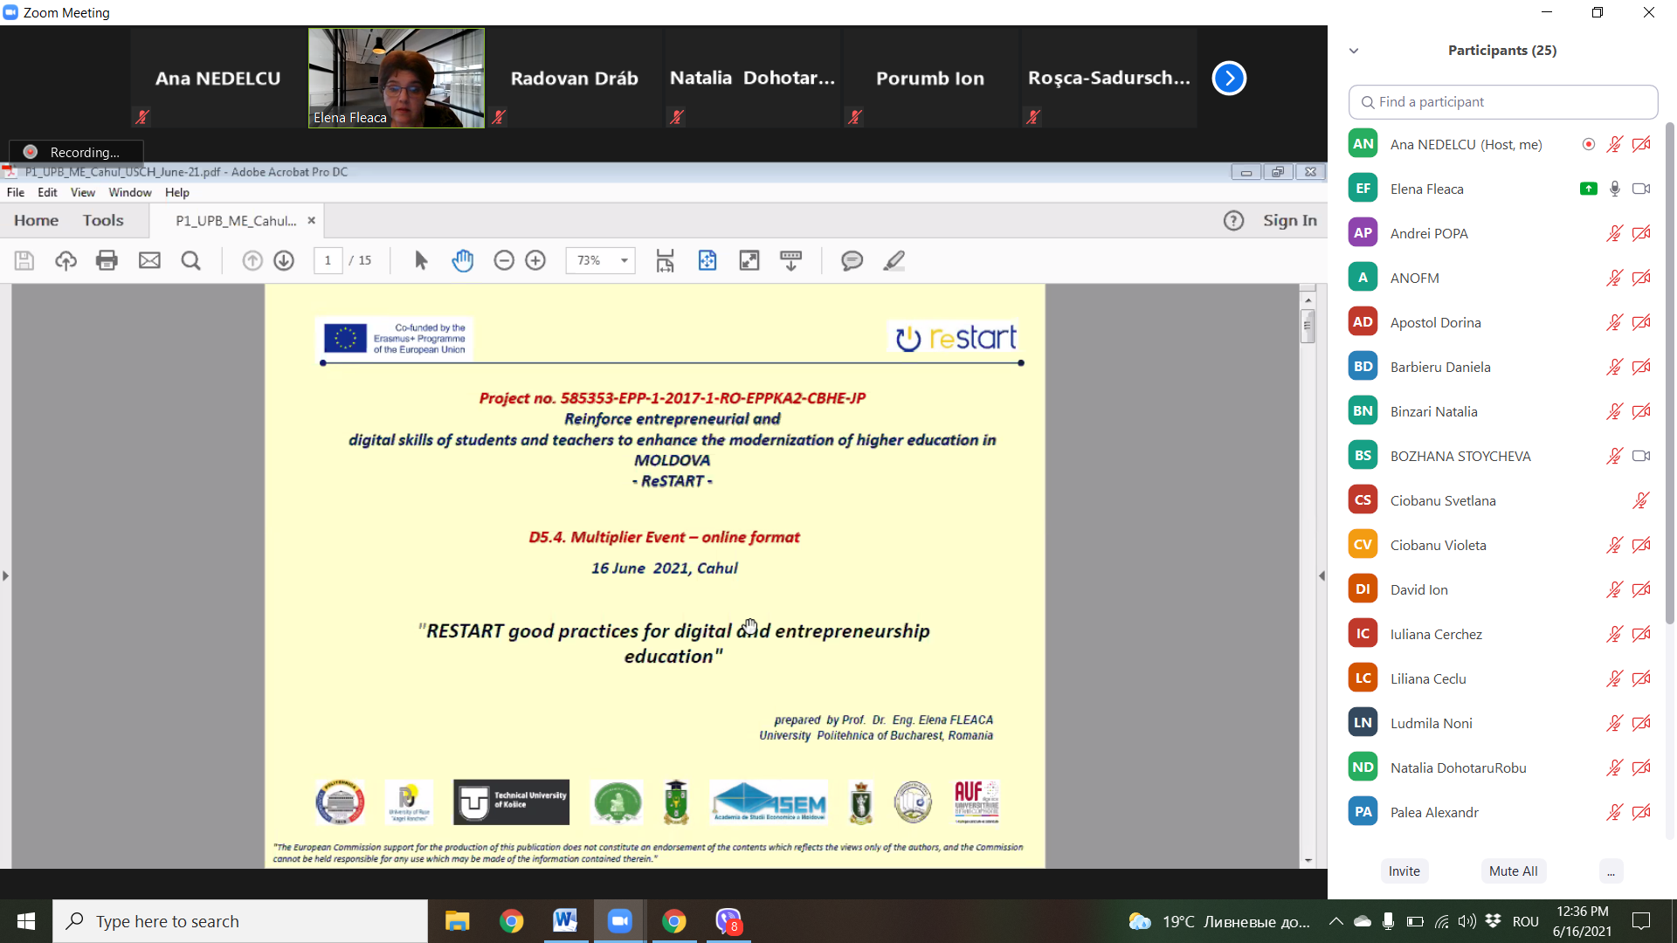Screen dimensions: 1677x943
Task: Add a comment with speech bubble icon
Action: point(852,260)
